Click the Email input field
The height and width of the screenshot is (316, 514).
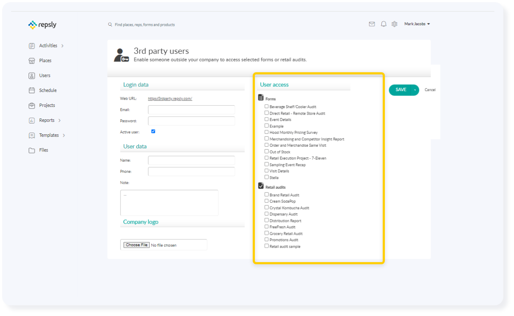tap(192, 110)
